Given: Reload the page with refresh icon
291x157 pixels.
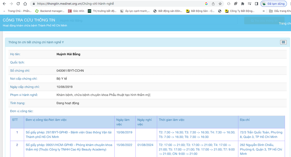Looking at the screenshot, I should point(18,4).
